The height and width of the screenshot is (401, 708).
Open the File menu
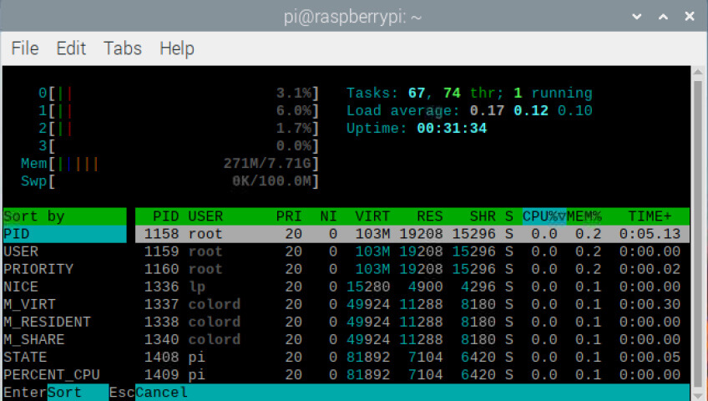pyautogui.click(x=25, y=48)
